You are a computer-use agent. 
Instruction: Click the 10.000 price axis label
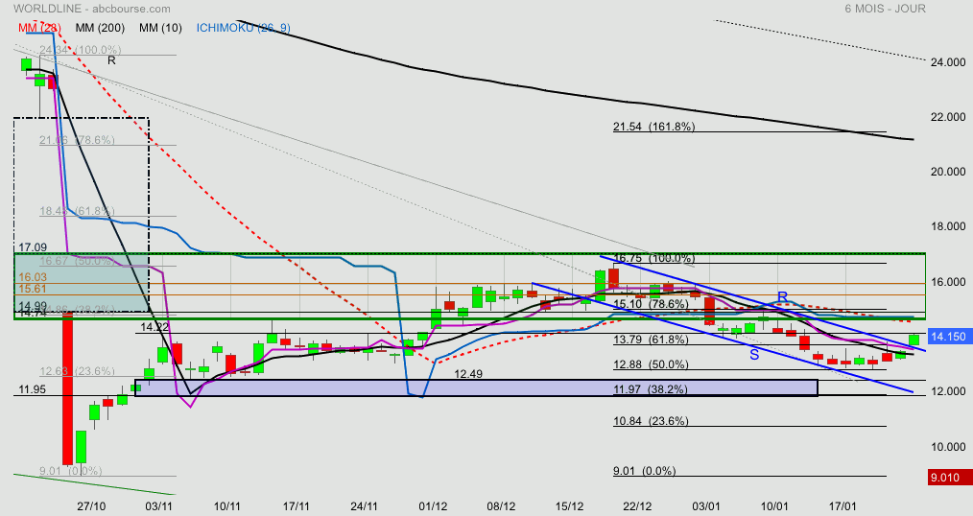(948, 447)
